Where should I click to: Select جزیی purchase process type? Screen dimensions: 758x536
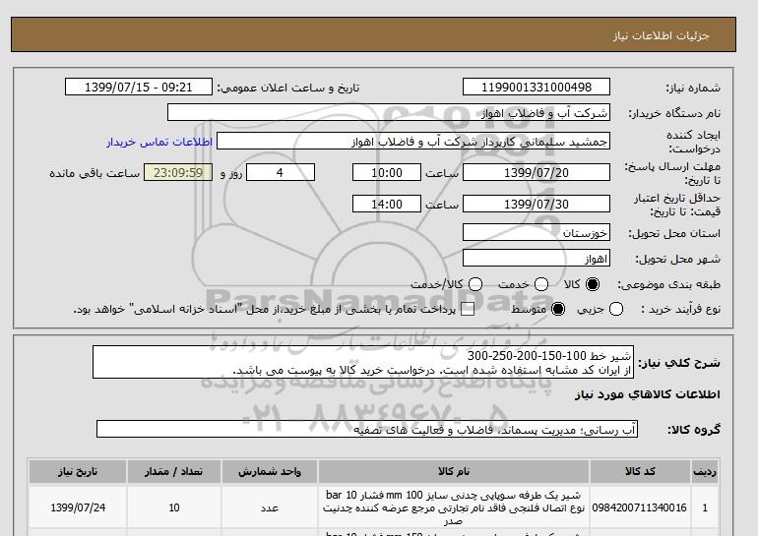pos(617,309)
